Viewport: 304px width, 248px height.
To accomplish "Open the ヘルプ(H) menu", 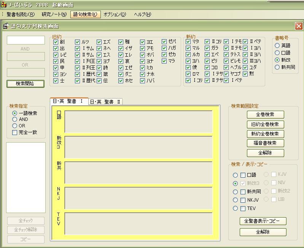I will 143,14.
